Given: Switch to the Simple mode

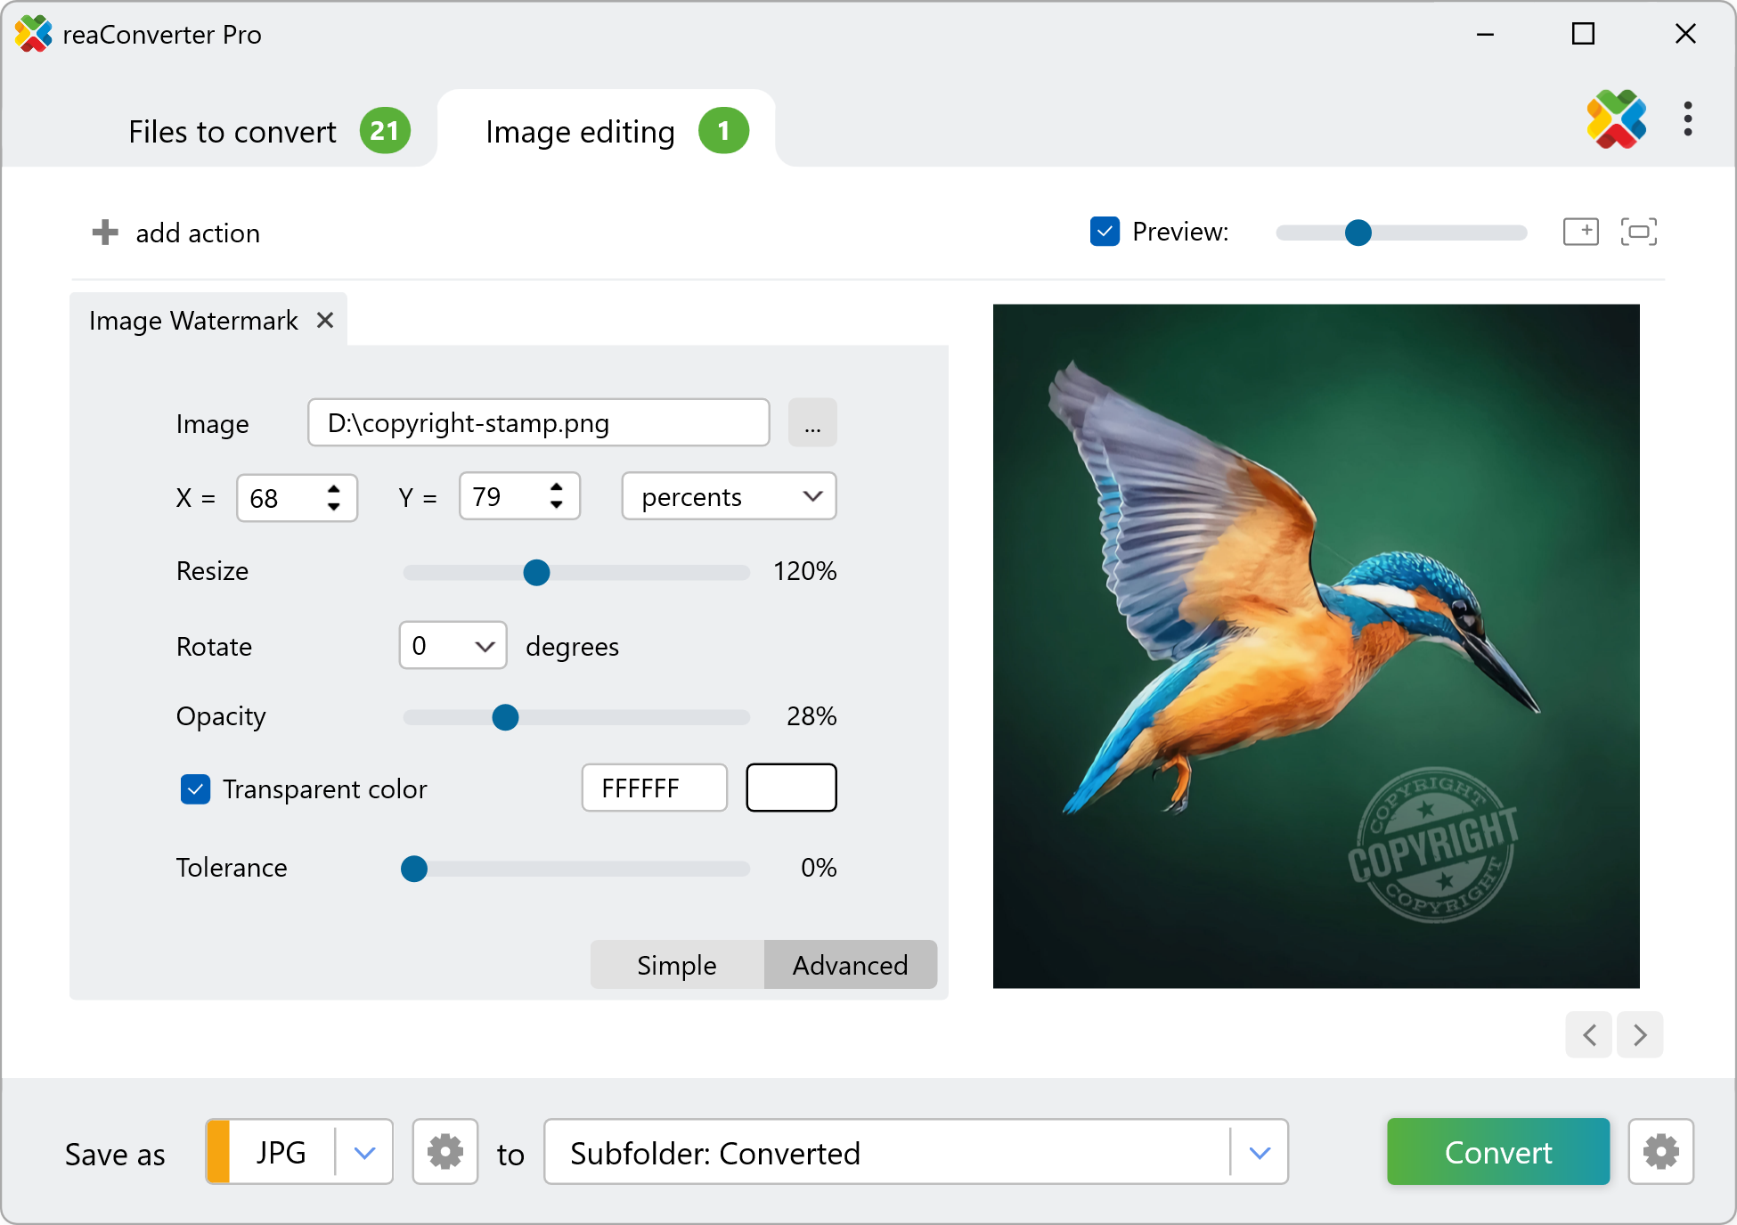Looking at the screenshot, I should [676, 965].
